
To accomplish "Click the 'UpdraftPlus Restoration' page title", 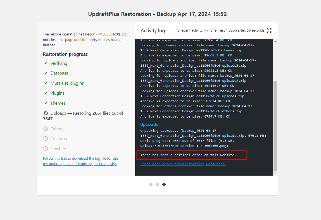I will [158, 14].
